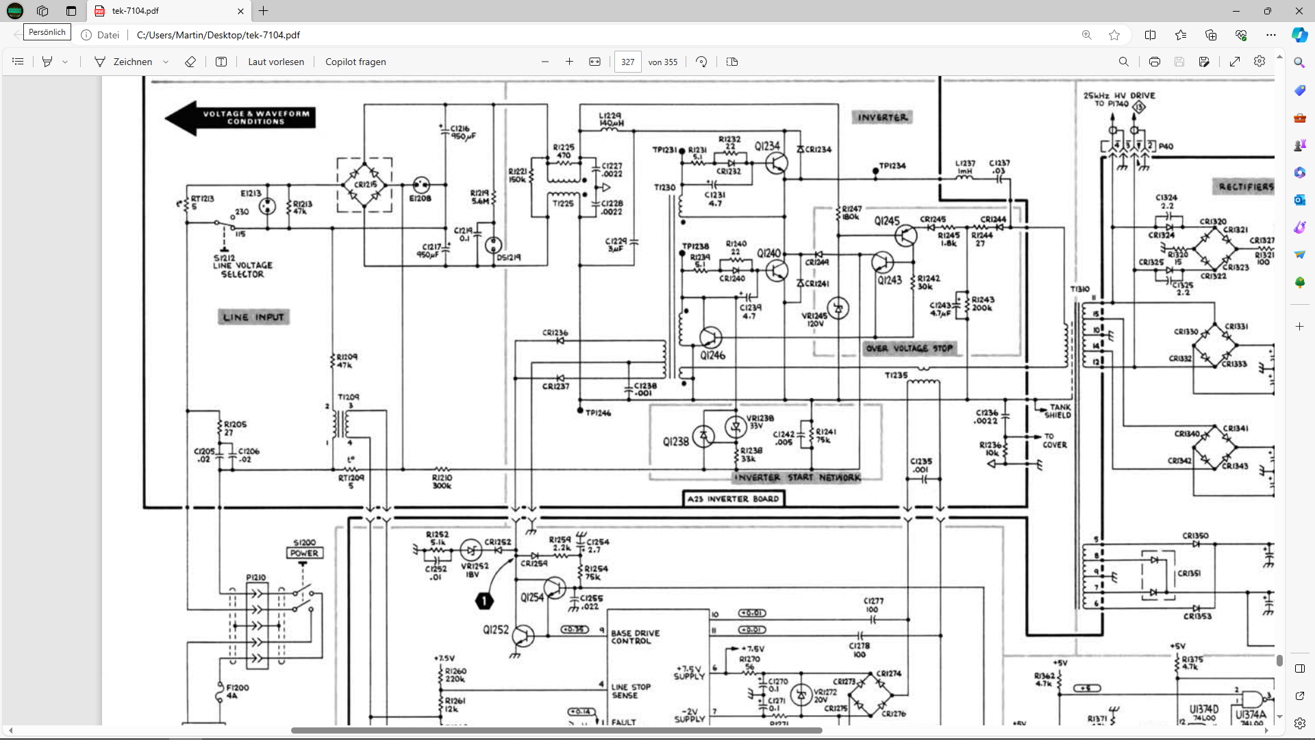This screenshot has height=750, width=1315.
Task: Open collections panel
Action: [1211, 35]
